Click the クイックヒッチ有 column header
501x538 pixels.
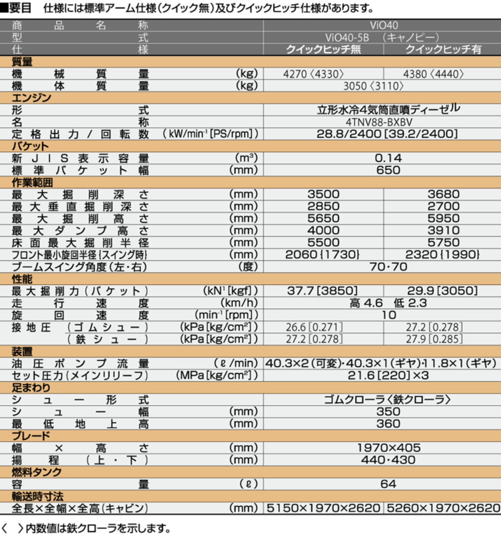443,50
